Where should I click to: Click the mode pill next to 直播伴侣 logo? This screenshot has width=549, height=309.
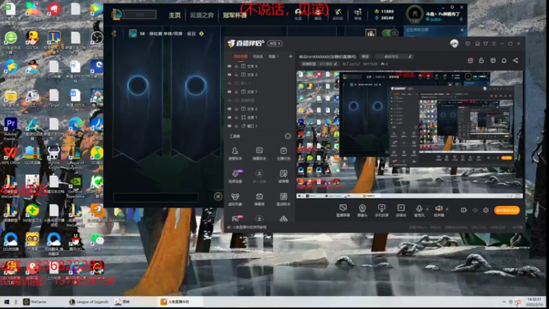click(x=275, y=43)
